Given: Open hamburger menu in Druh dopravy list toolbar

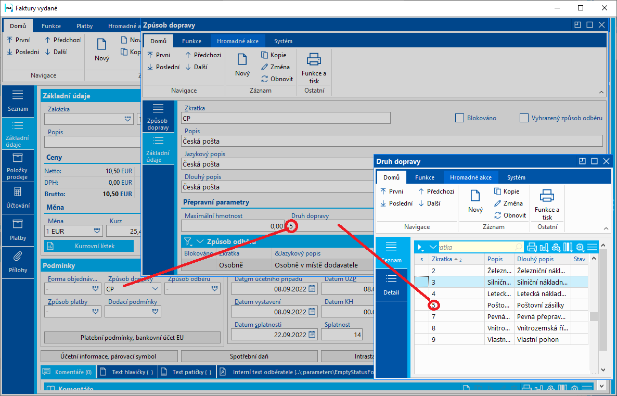Looking at the screenshot, I should (592, 247).
